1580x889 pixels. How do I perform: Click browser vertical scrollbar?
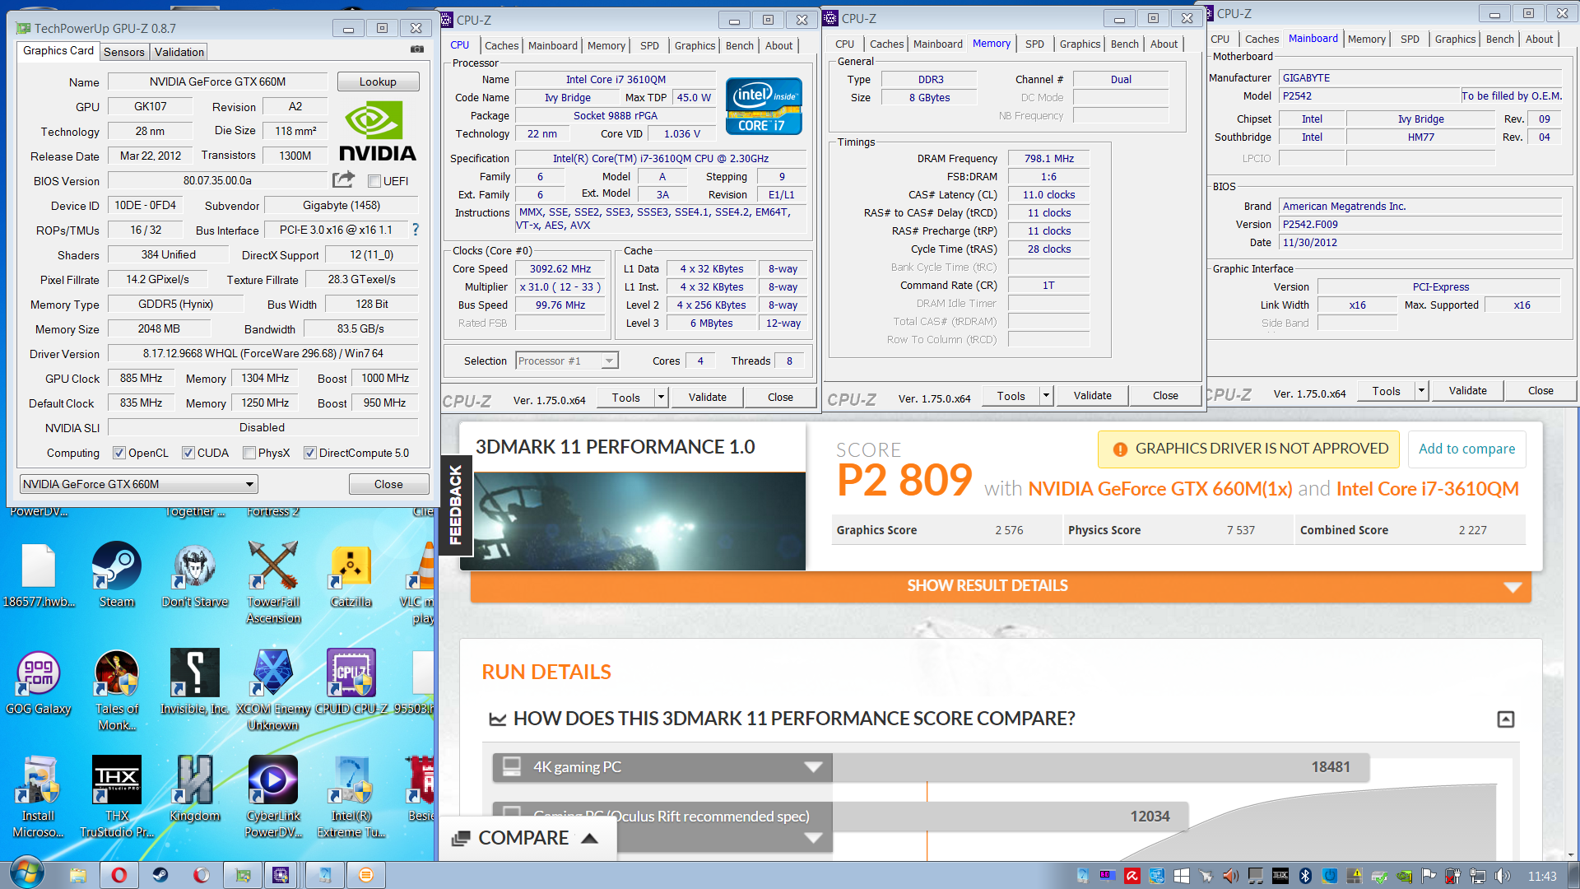(x=1571, y=634)
